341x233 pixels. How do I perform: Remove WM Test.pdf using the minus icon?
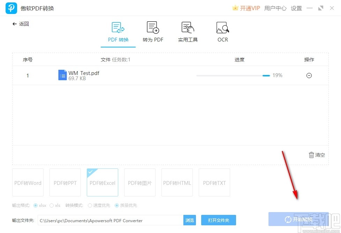[309, 75]
